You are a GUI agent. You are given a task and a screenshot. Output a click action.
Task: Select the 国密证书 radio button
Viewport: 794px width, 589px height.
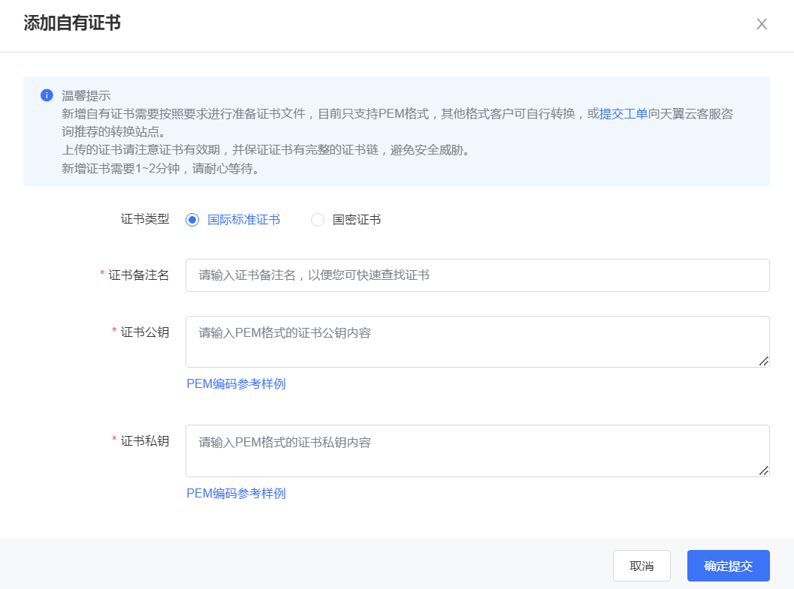[x=318, y=220]
